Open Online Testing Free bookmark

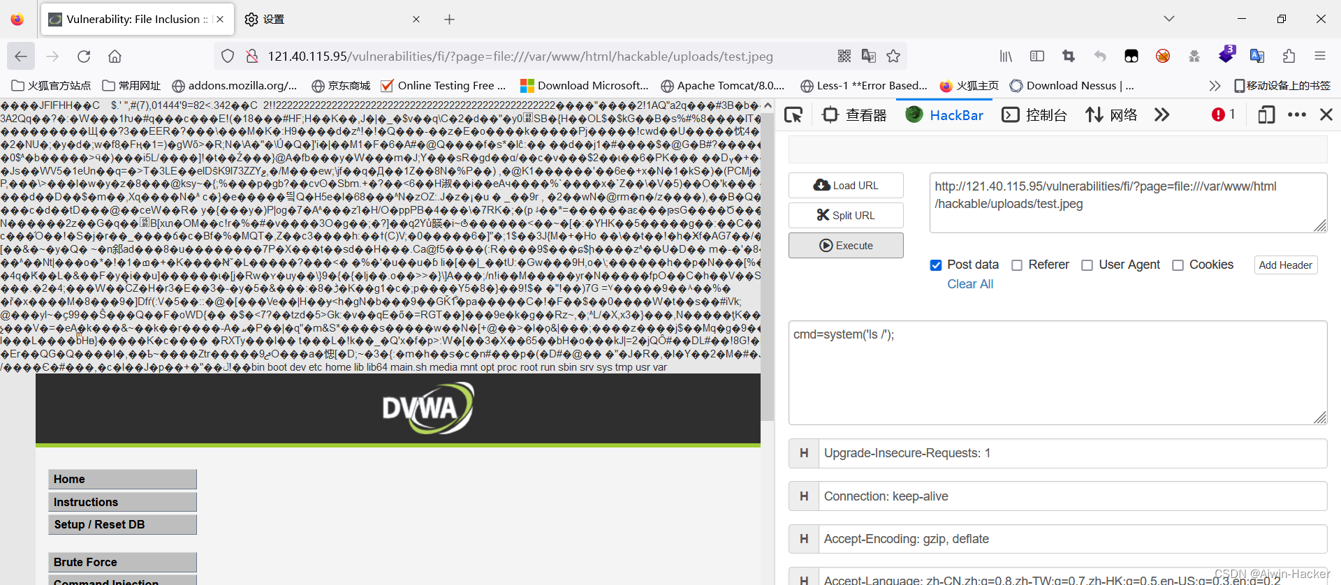click(444, 86)
